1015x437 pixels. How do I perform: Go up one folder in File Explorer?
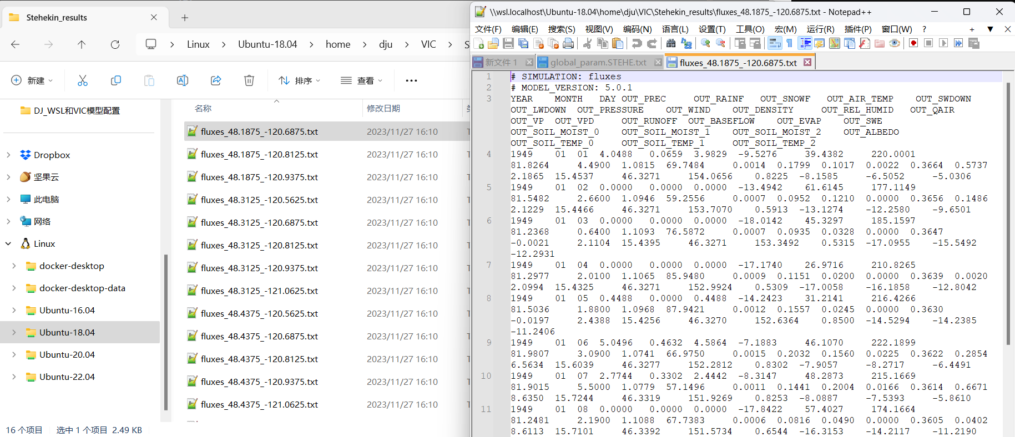82,44
